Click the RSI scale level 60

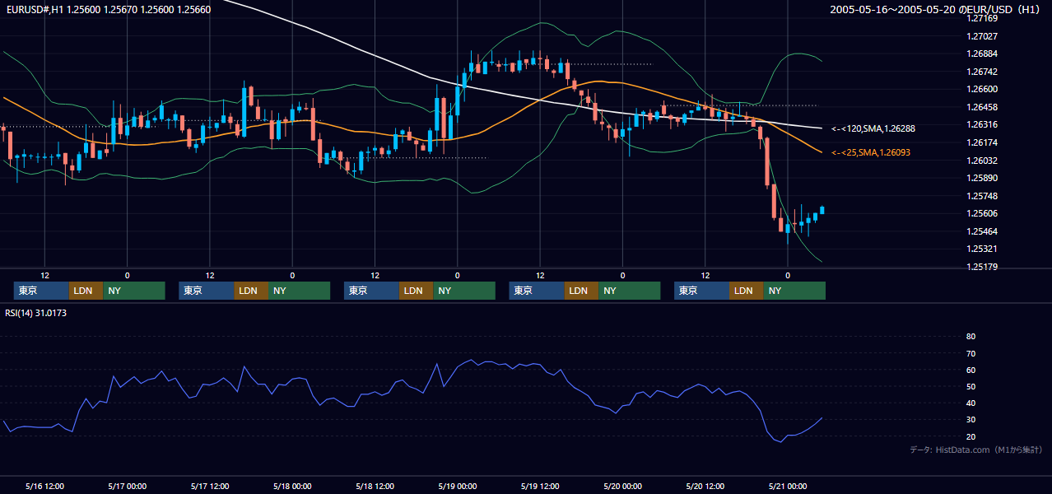[x=971, y=370]
